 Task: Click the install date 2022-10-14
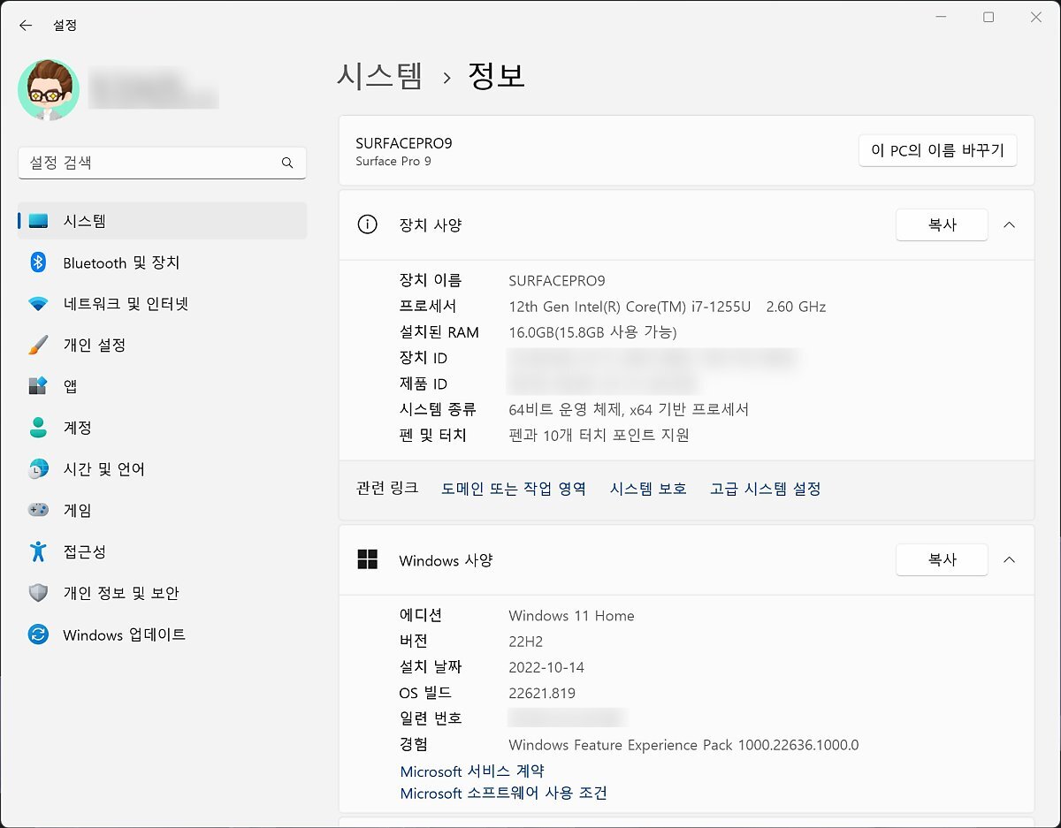click(x=546, y=667)
